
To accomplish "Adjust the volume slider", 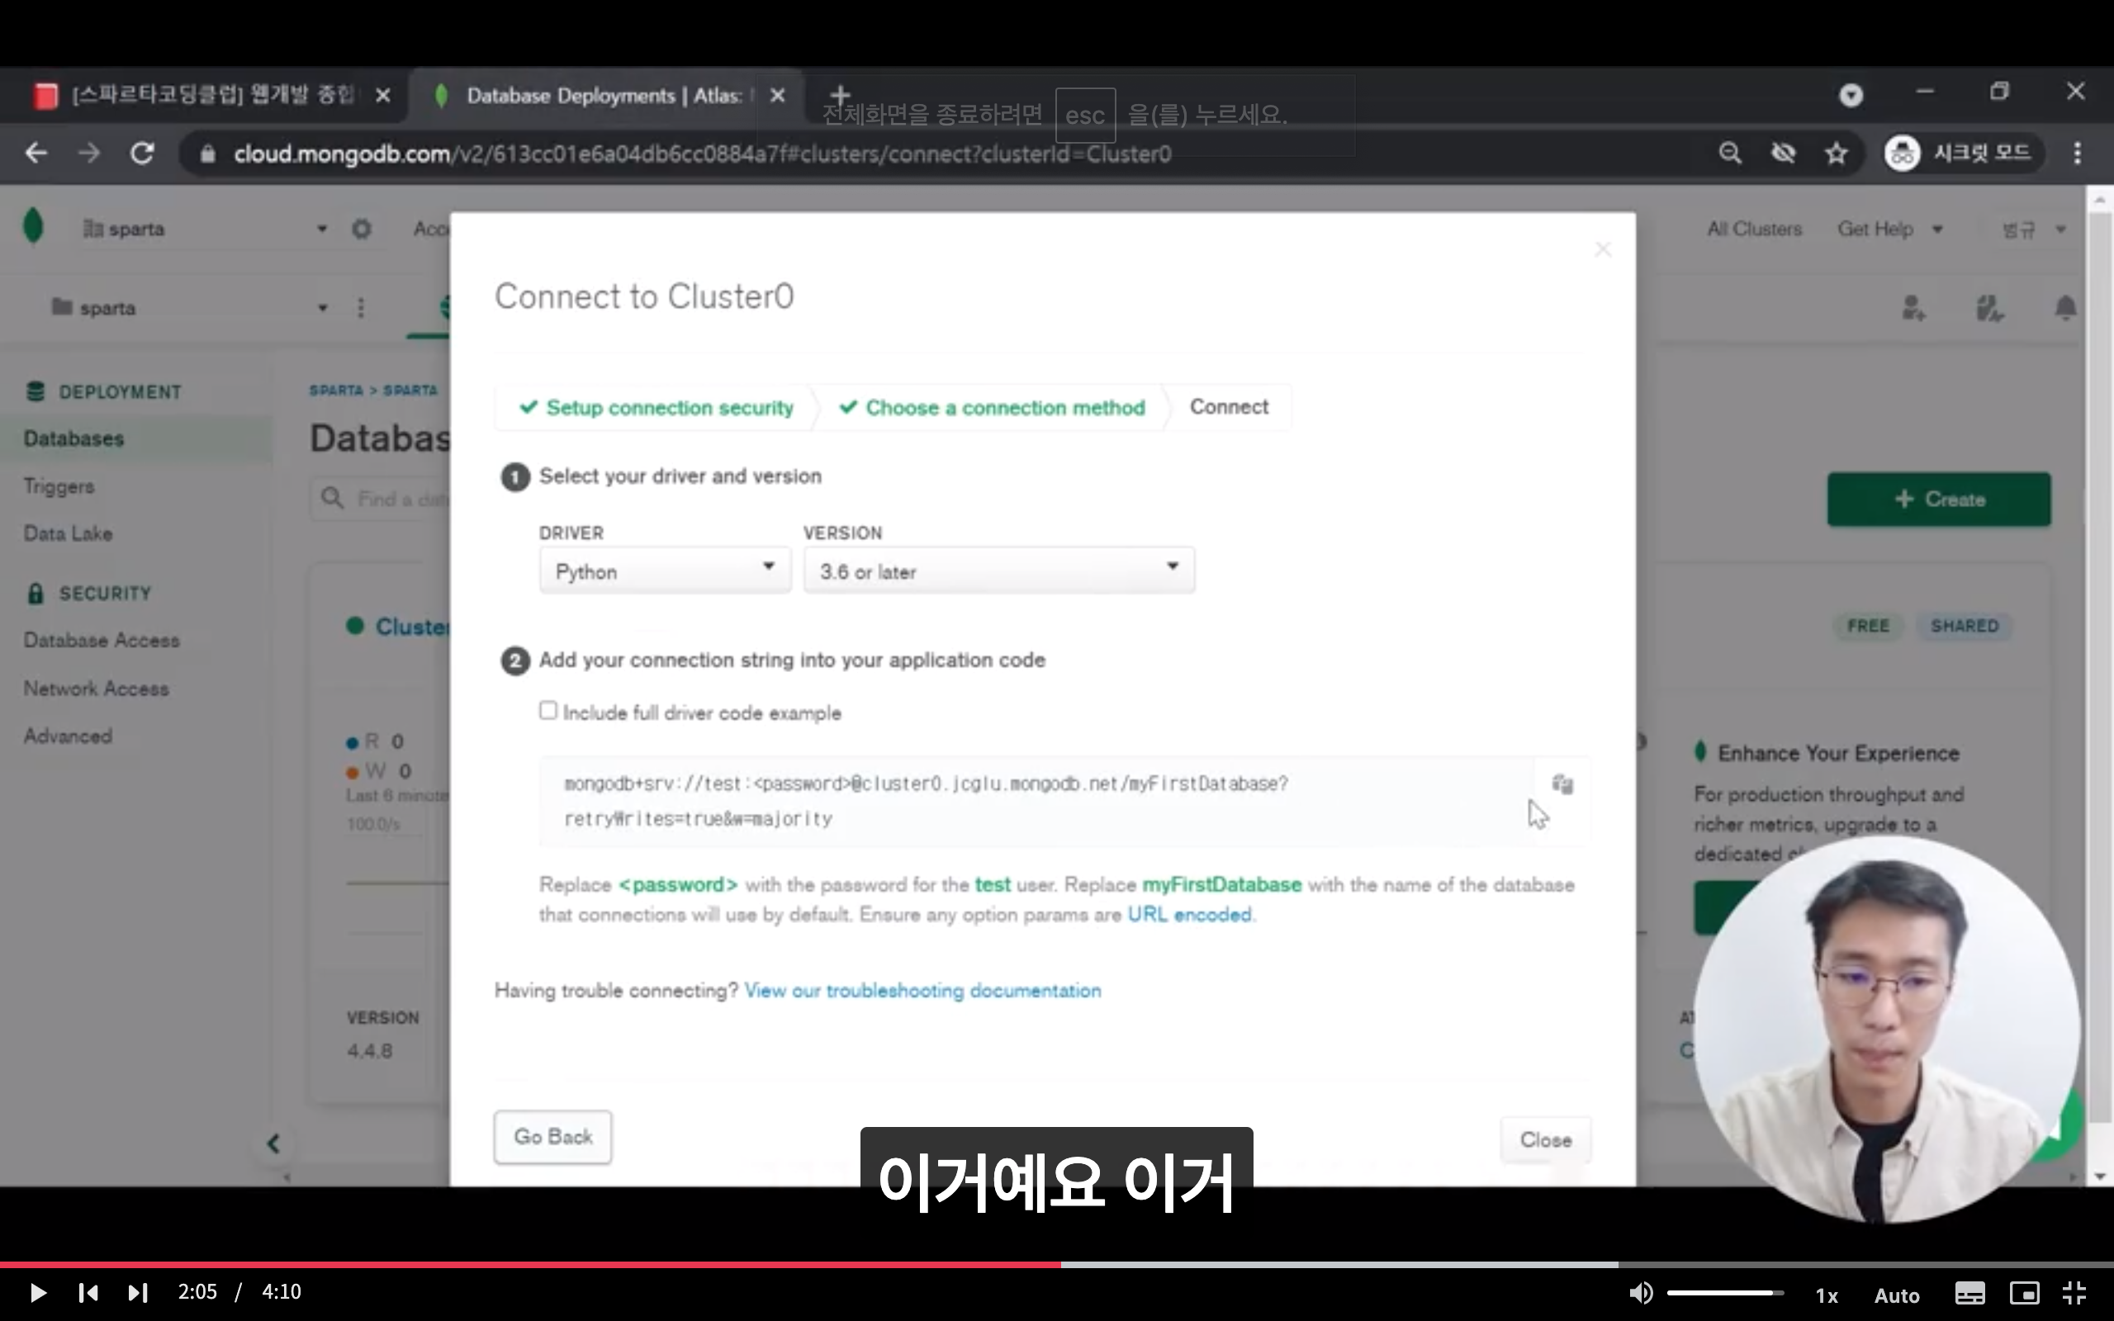I will click(1725, 1293).
